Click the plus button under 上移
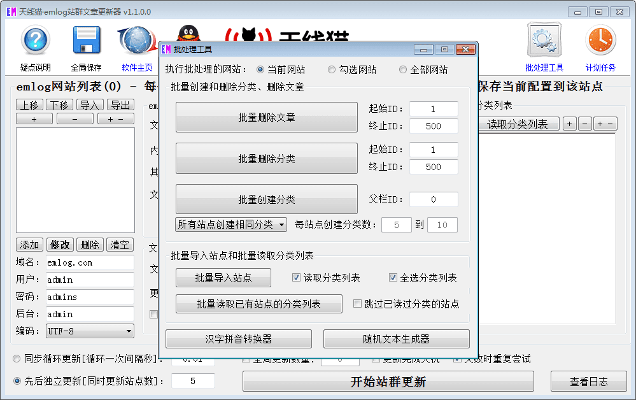This screenshot has height=400, width=636. (x=34, y=119)
